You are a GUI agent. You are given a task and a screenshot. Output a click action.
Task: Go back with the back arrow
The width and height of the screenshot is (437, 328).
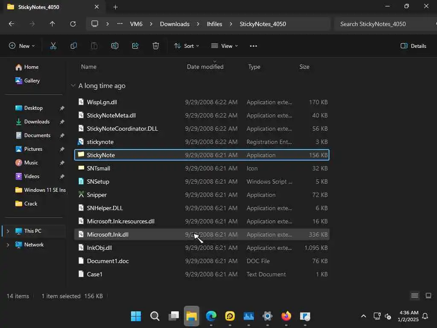[12, 24]
